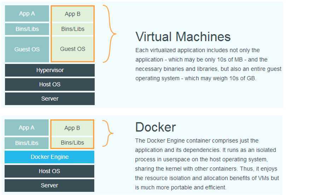Click the Host OS bar below Docker Engine
The width and height of the screenshot is (316, 195).
tap(49, 171)
